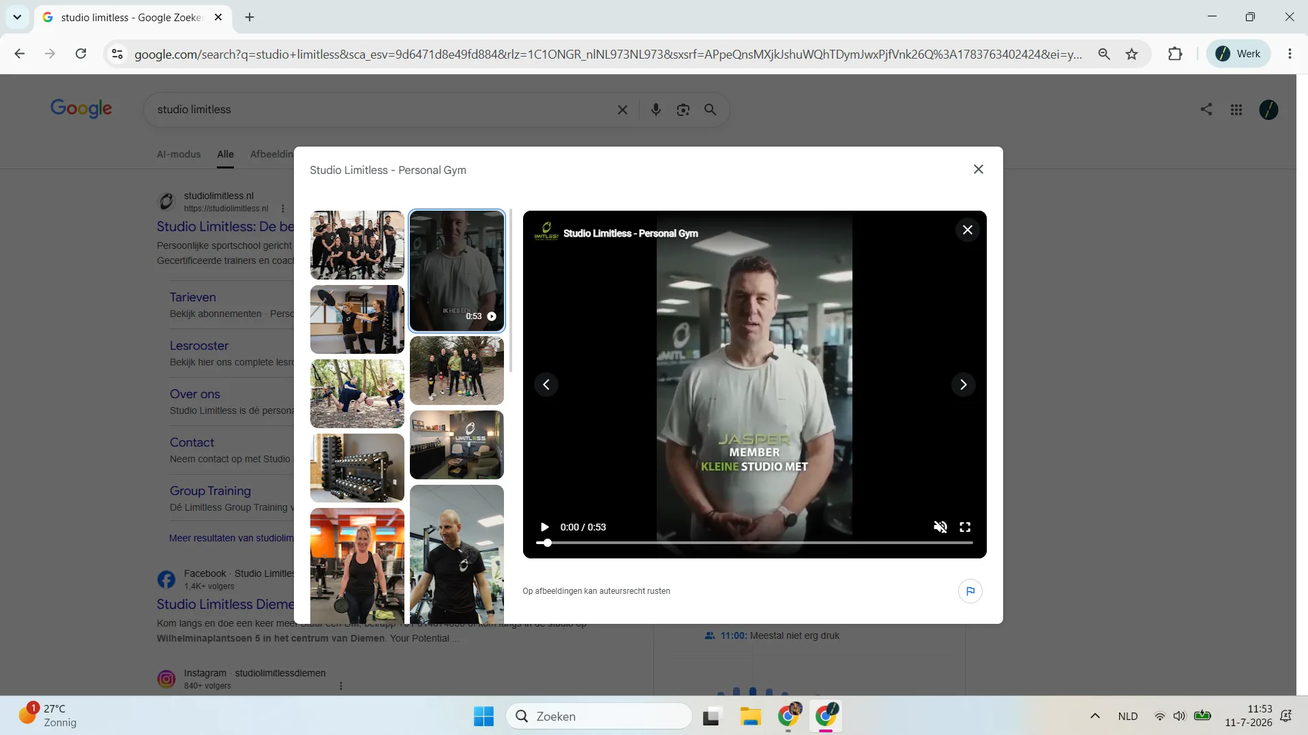The height and width of the screenshot is (735, 1308).
Task: Start voice search with microphone
Action: [656, 110]
